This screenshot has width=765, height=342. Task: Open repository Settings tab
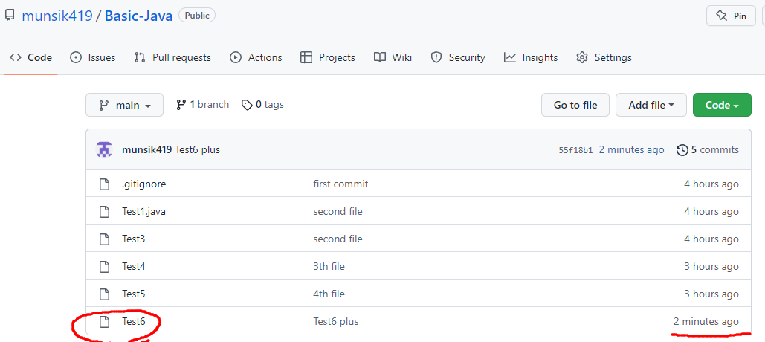604,57
